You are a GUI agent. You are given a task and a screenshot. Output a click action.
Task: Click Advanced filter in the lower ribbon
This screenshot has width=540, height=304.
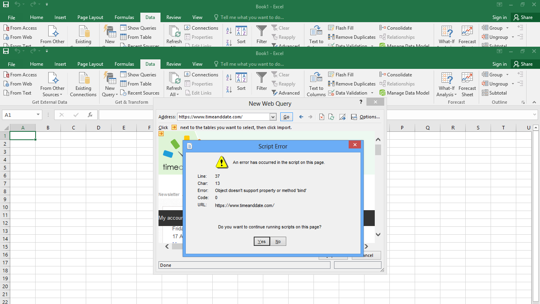point(285,93)
